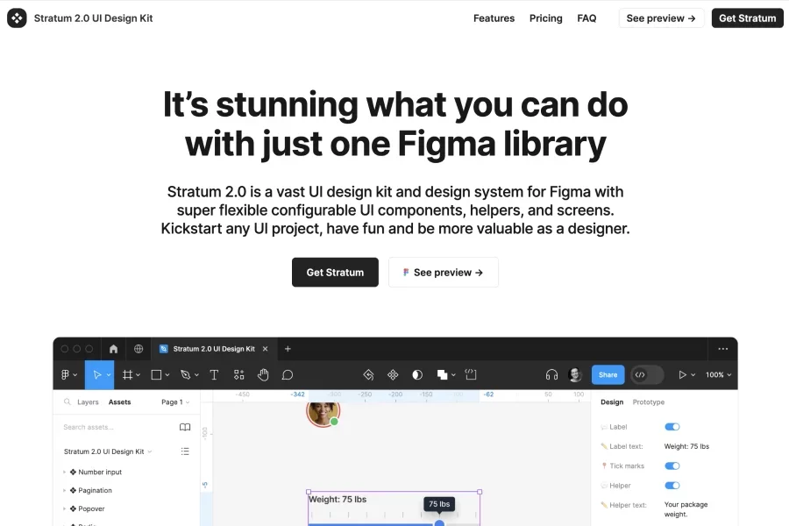Expand the Number input asset group

click(64, 472)
